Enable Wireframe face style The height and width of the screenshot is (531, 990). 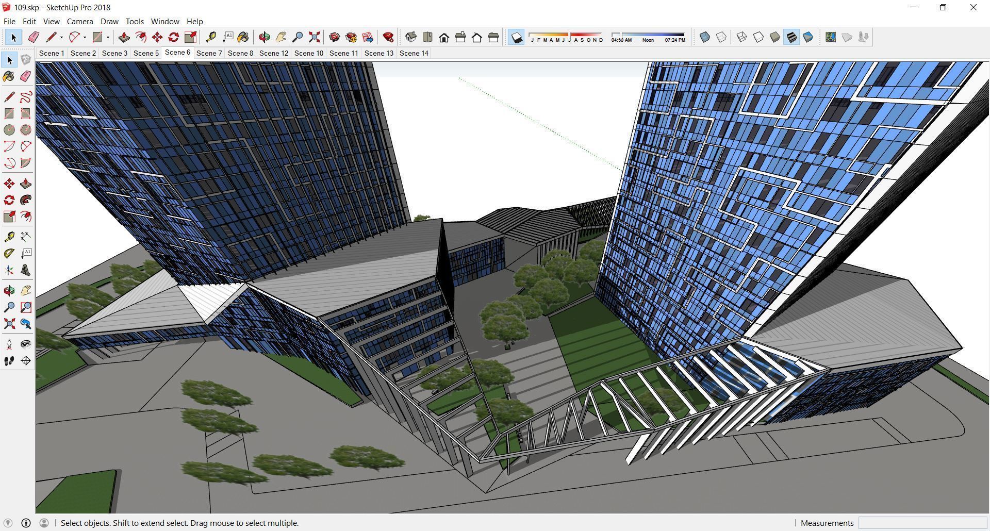tap(742, 37)
